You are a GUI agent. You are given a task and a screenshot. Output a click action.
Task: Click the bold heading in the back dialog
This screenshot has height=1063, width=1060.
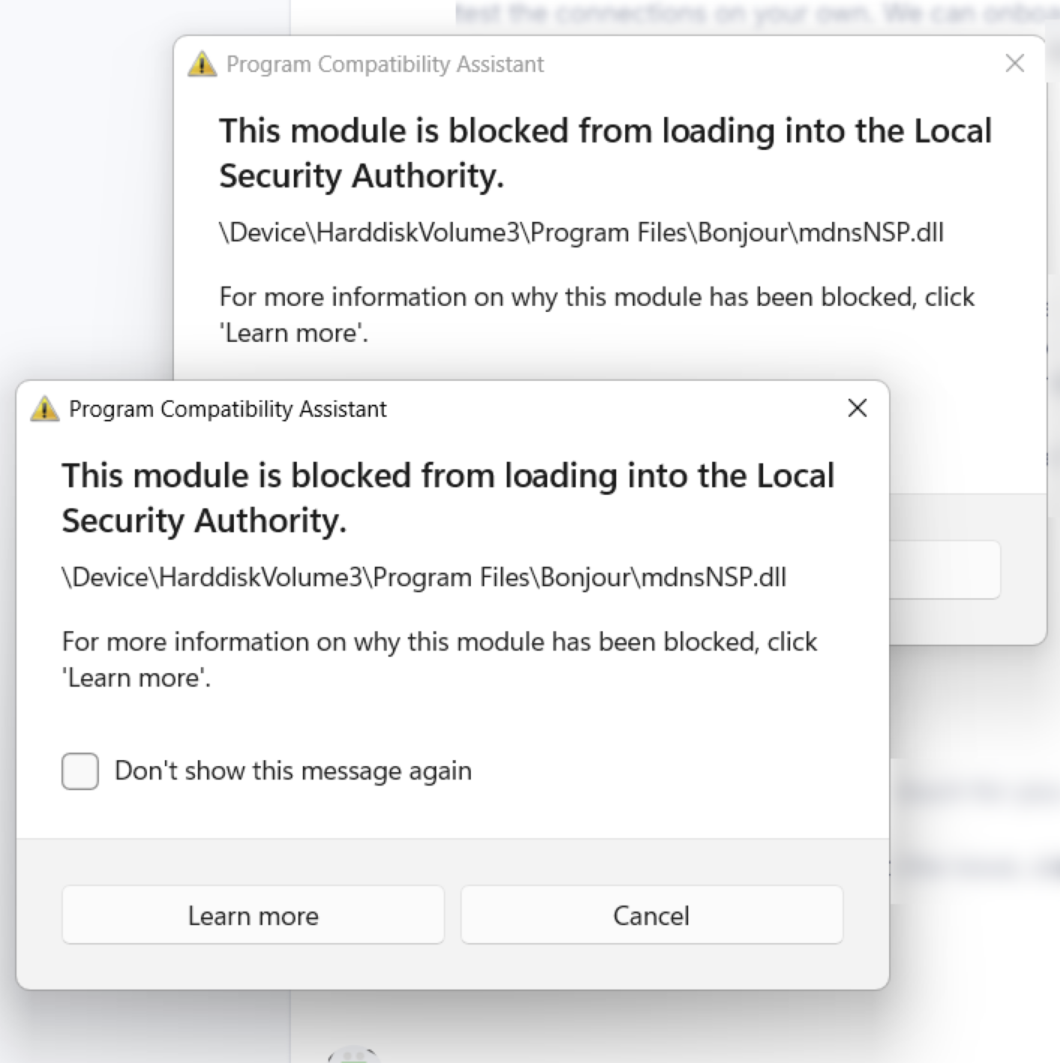[605, 153]
